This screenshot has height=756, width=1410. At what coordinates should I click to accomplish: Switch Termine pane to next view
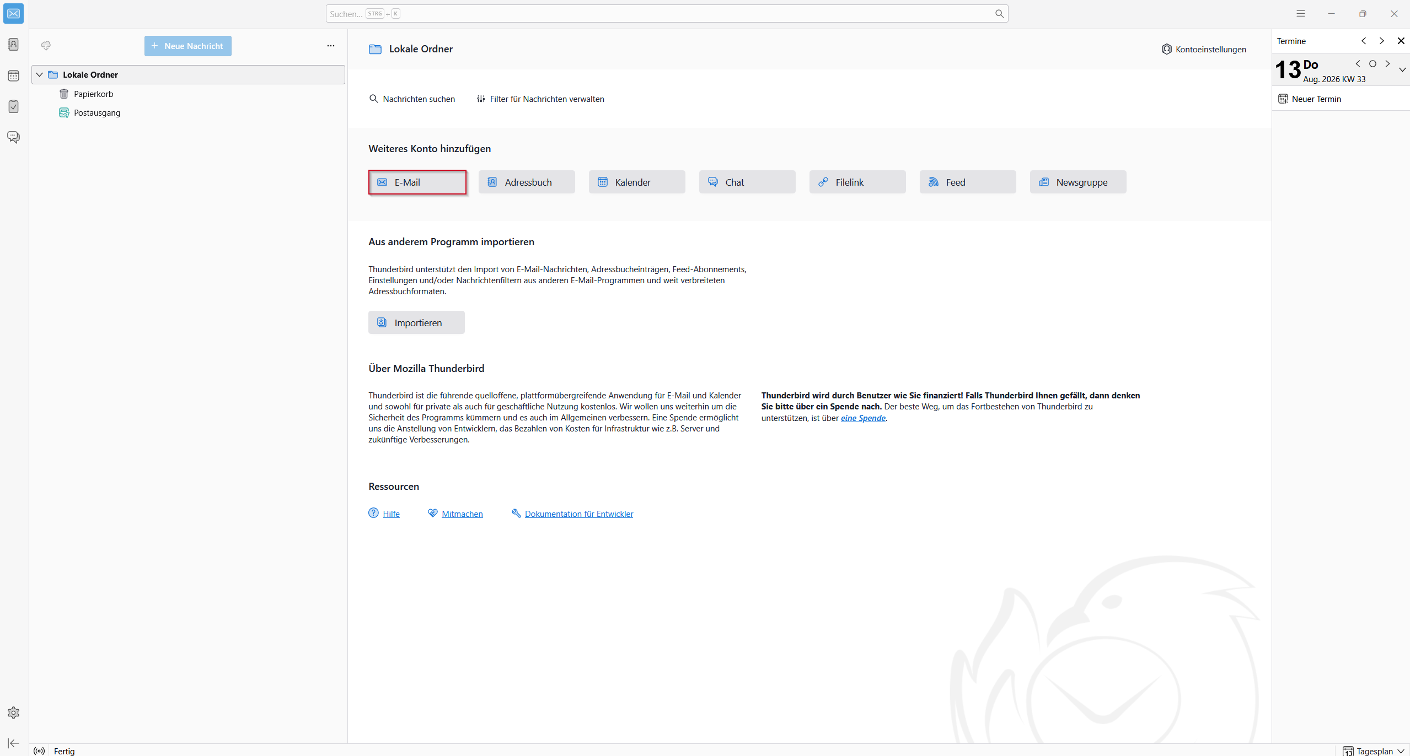[1381, 41]
